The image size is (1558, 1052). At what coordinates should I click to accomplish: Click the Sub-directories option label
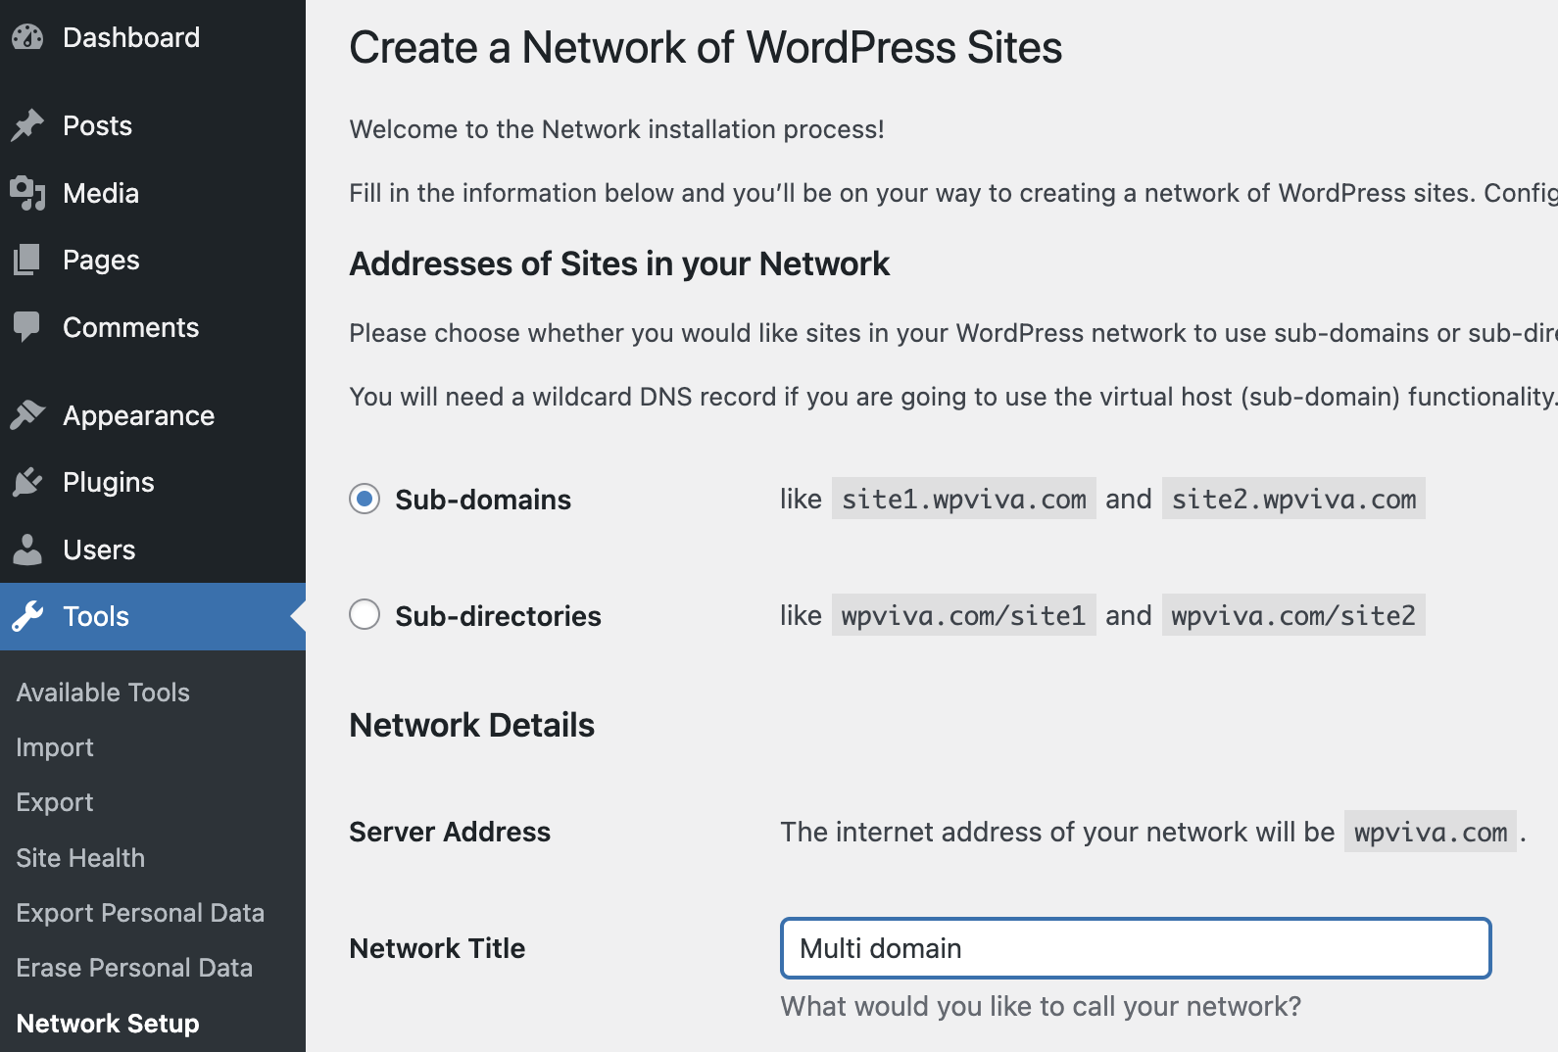[x=498, y=616]
